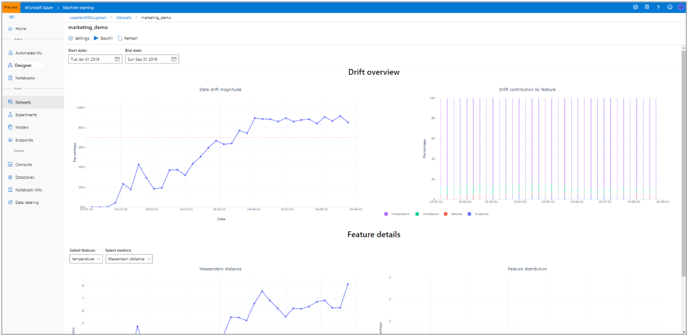This screenshot has height=335, width=687.
Task: Click the Models cube icon
Action: click(x=10, y=128)
